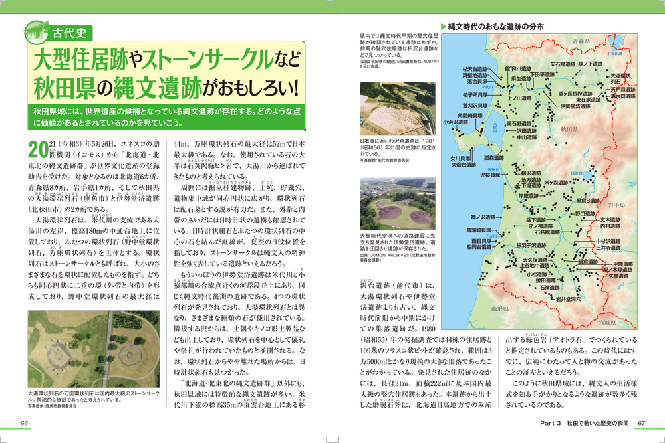This screenshot has height=443, width=665.
Task: Click the 杉沢台遺跡 label on the map
Action: coord(475,69)
